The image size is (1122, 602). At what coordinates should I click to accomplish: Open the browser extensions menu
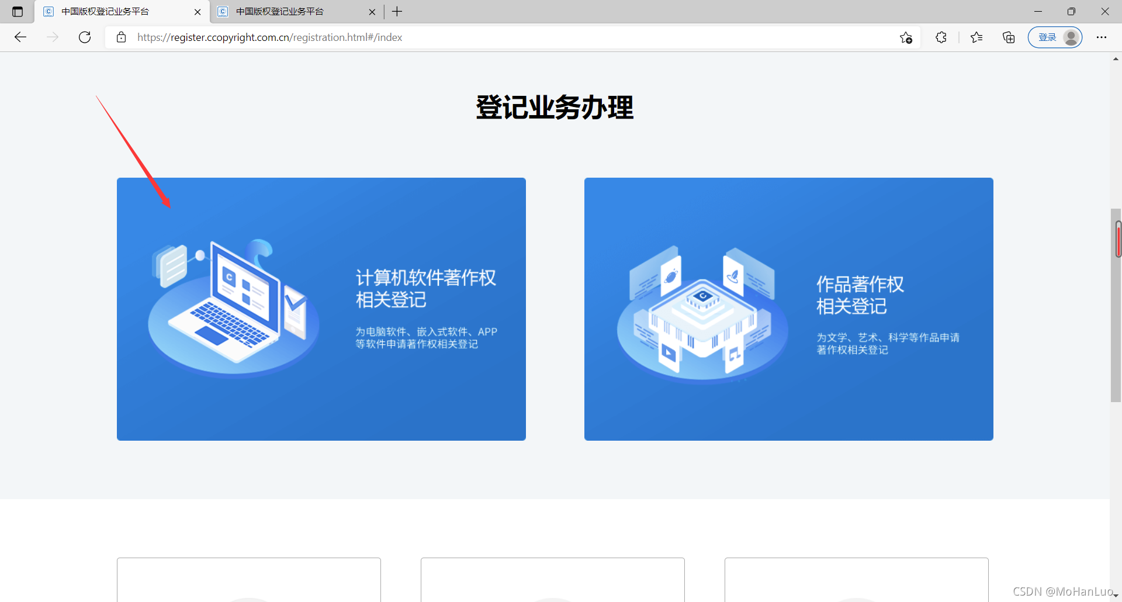(941, 37)
